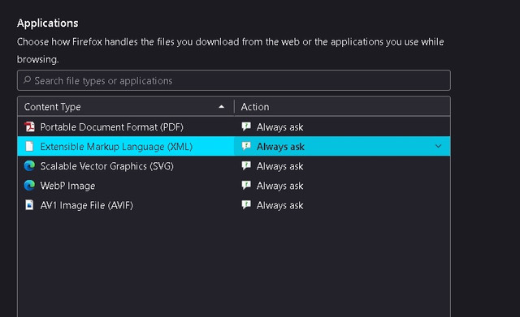
Task: Click the Always ask icon in XML row
Action: pyautogui.click(x=246, y=146)
